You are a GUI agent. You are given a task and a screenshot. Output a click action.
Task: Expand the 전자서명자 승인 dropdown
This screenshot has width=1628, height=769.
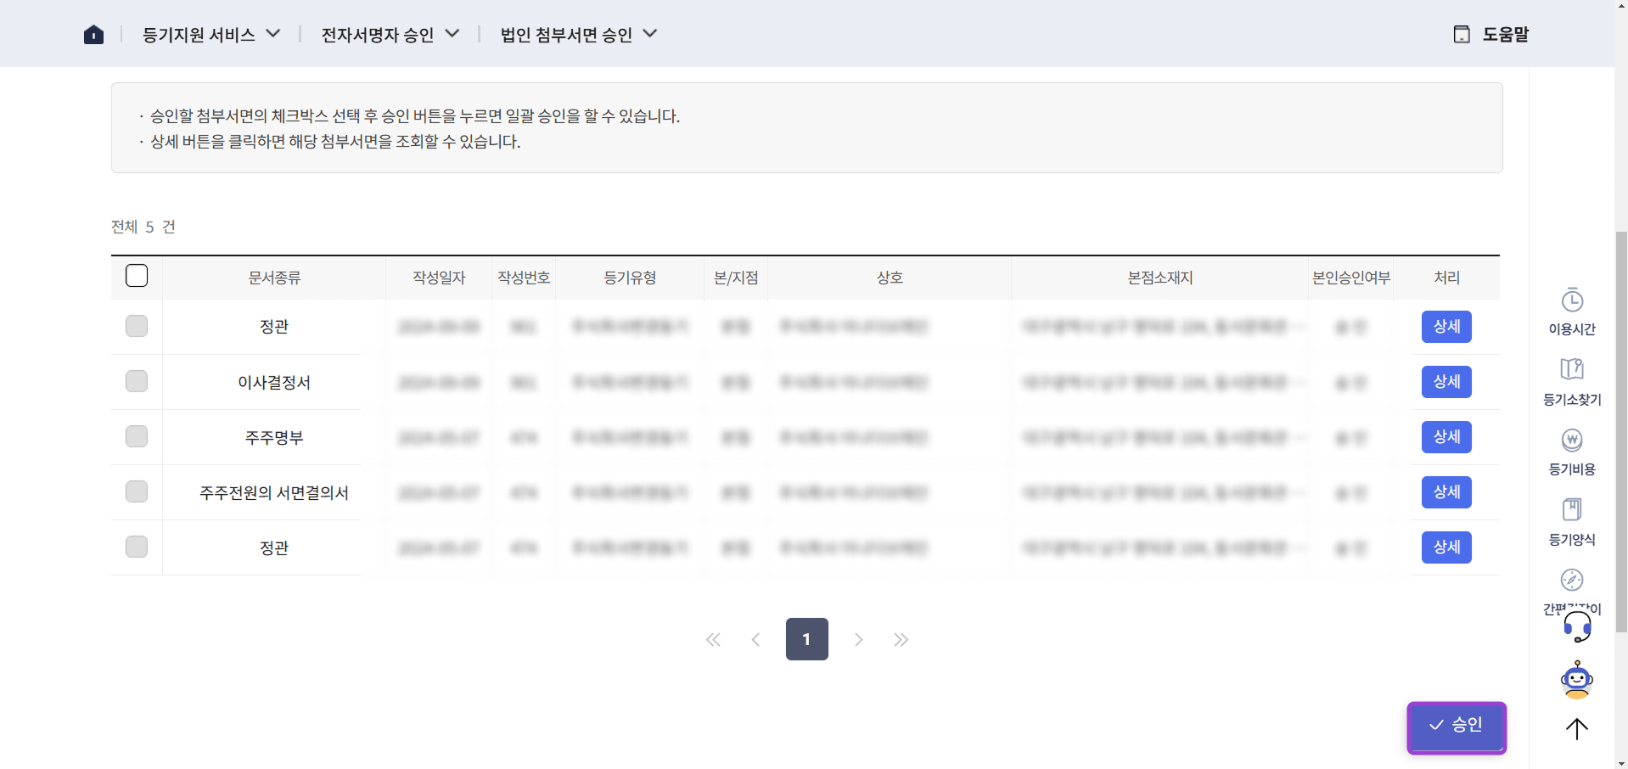tap(390, 35)
